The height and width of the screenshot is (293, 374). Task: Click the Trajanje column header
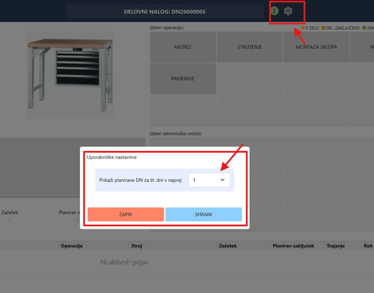coord(336,246)
